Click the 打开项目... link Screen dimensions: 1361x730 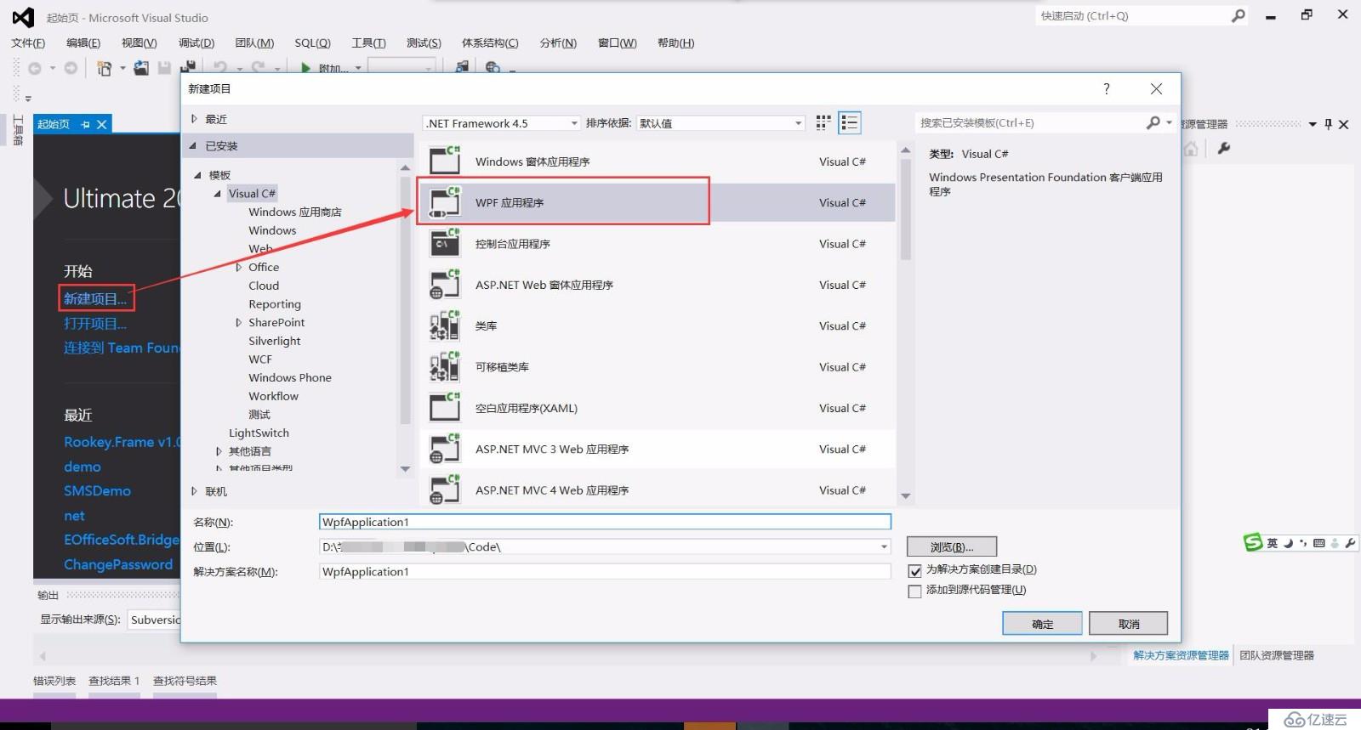(x=95, y=324)
